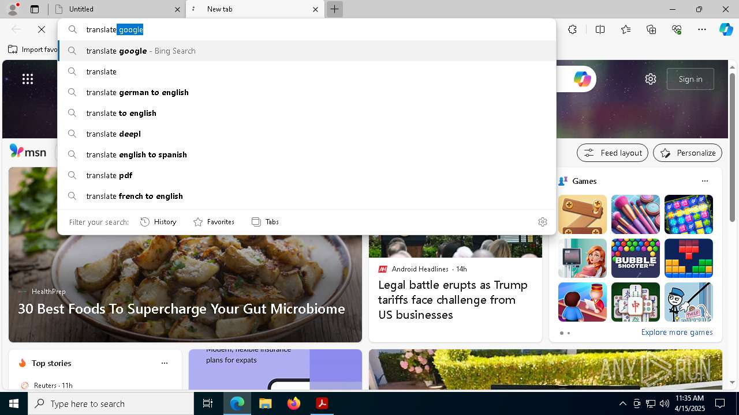Open Adobe Acrobat from taskbar
Viewport: 739px width, 415px height.
[322, 403]
